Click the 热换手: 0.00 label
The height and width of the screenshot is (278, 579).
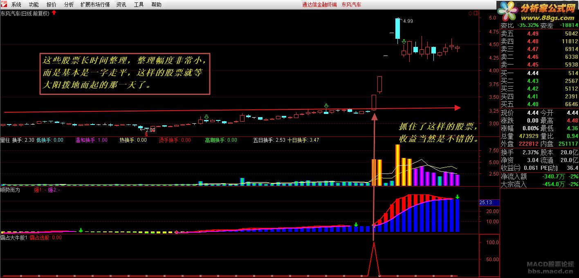coord(133,140)
